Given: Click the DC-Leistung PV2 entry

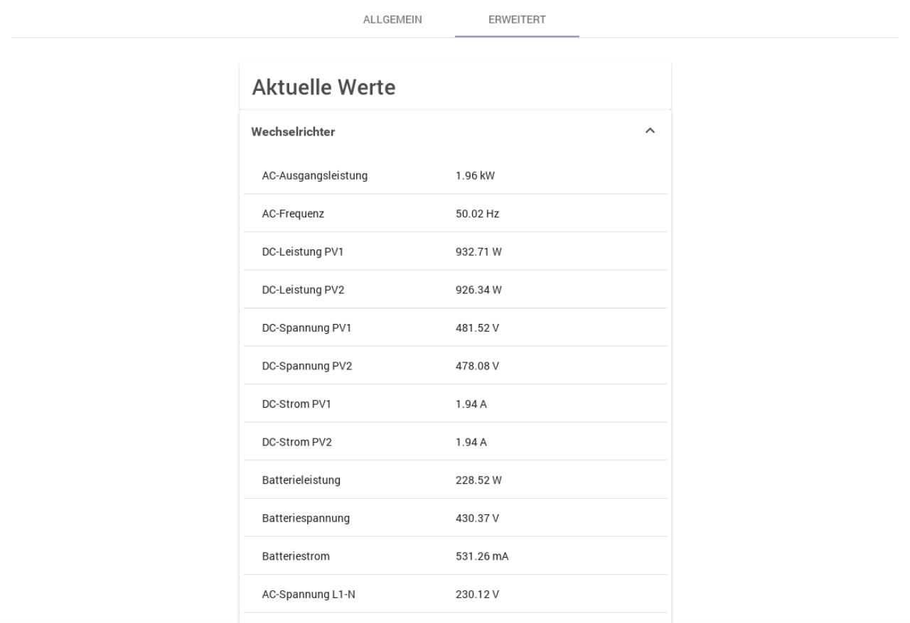Looking at the screenshot, I should [x=455, y=290].
